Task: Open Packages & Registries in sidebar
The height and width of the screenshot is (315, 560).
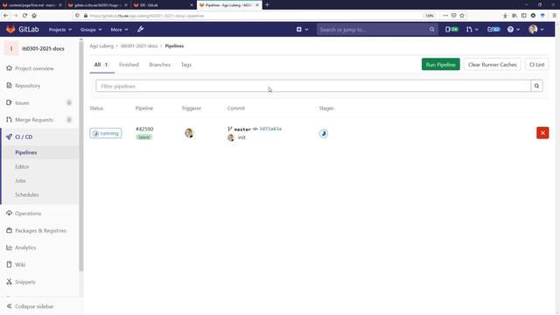Action: pos(40,231)
